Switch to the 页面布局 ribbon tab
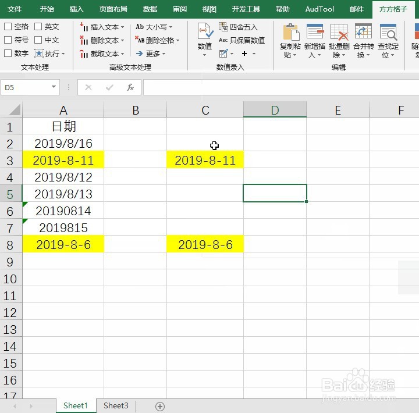419x413 pixels. pyautogui.click(x=113, y=9)
